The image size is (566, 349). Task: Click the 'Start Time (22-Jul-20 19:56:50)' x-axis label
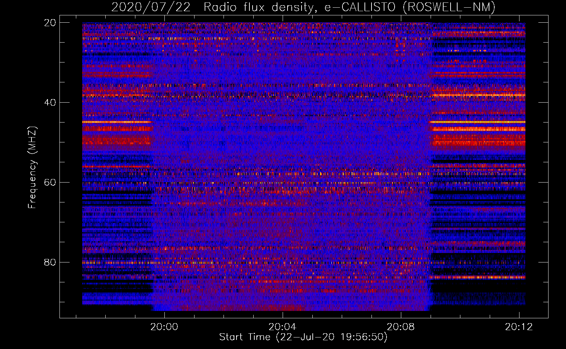[x=303, y=337]
